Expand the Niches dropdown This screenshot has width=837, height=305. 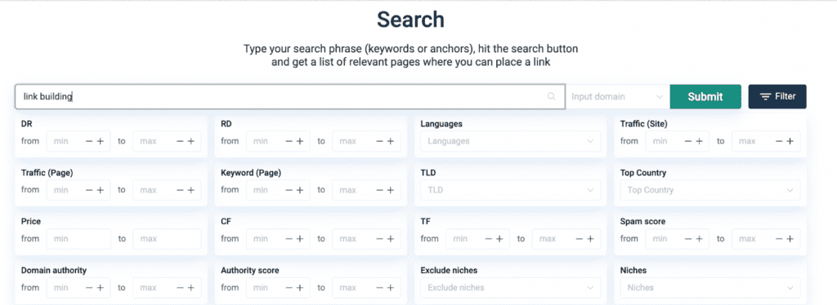[710, 288]
